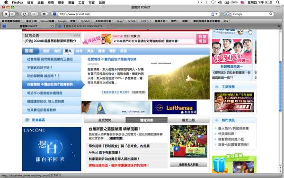Screen dimensions: 284x178
Task: Click the site identity icon beside URL
Action: [54, 14]
